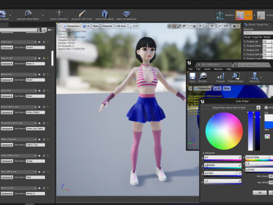Use selected asset arrow for Scalp material
Screen dimensions: 273x205
[x=39, y=155]
